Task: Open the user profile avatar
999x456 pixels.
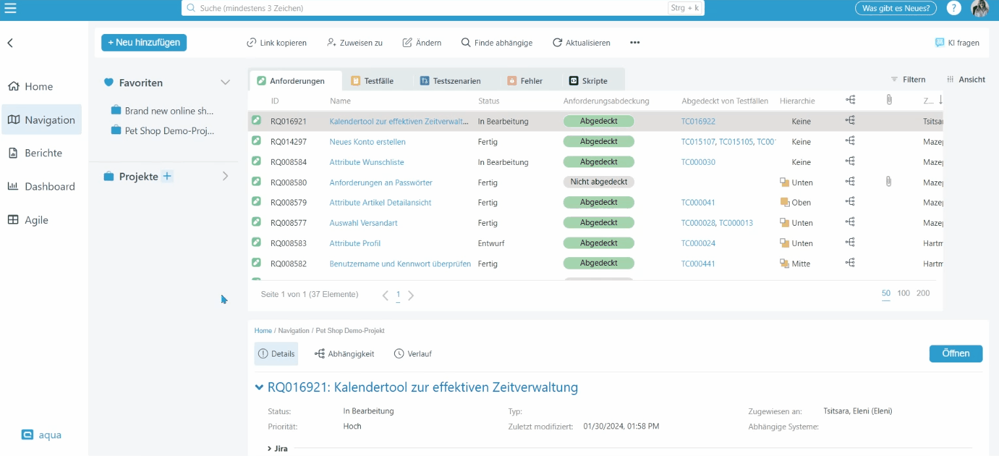Action: [979, 8]
